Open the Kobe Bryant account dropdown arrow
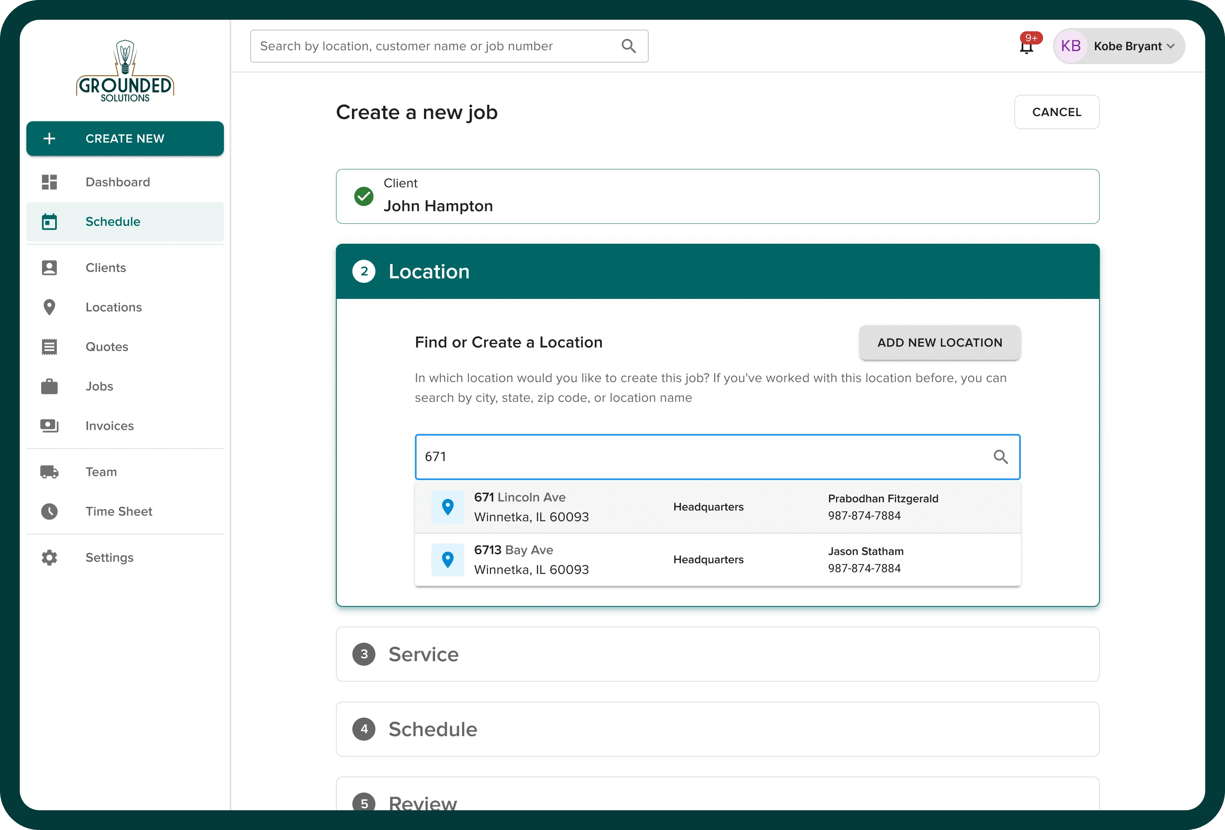The height and width of the screenshot is (830, 1225). [x=1171, y=47]
